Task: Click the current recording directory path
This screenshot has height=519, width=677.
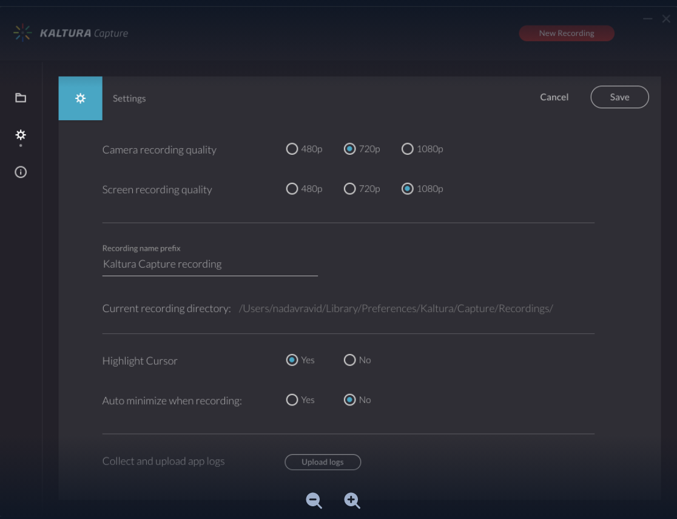Action: tap(396, 308)
